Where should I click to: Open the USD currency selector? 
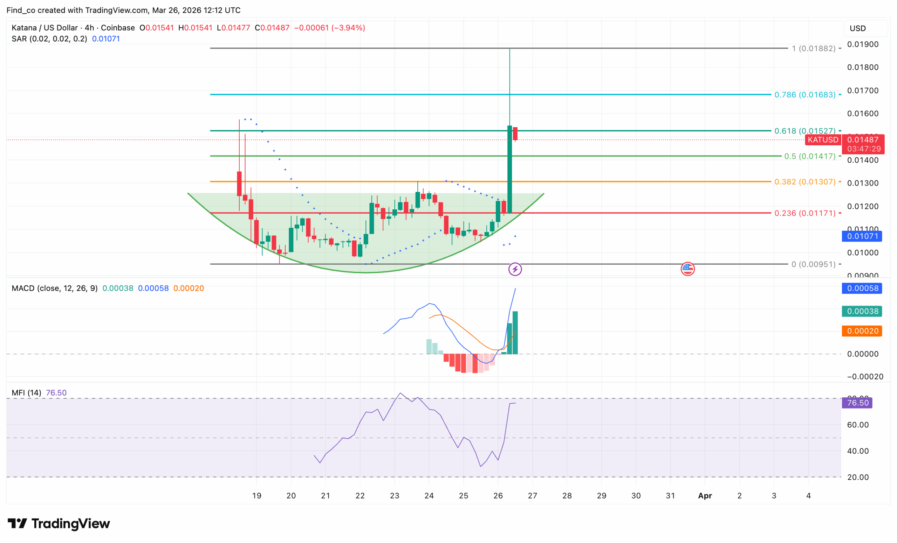[x=865, y=28]
